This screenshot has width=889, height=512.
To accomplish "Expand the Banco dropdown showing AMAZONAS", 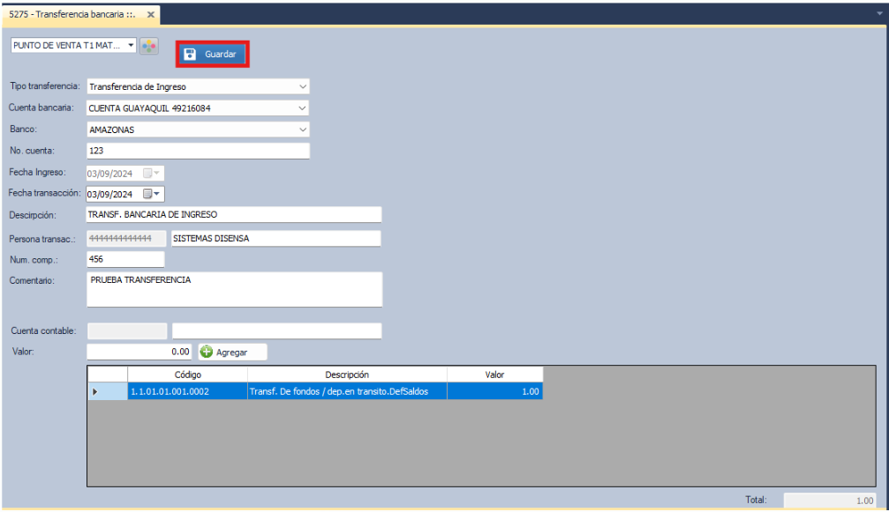I will pyautogui.click(x=303, y=130).
